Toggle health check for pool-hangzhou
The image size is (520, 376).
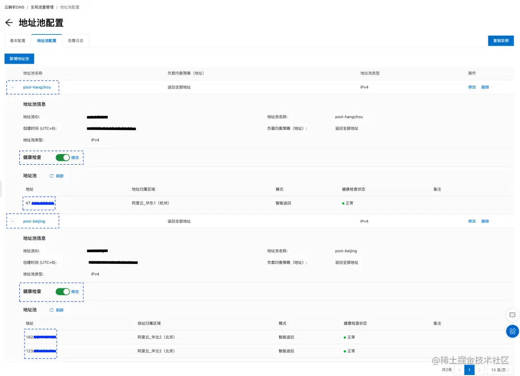point(62,157)
